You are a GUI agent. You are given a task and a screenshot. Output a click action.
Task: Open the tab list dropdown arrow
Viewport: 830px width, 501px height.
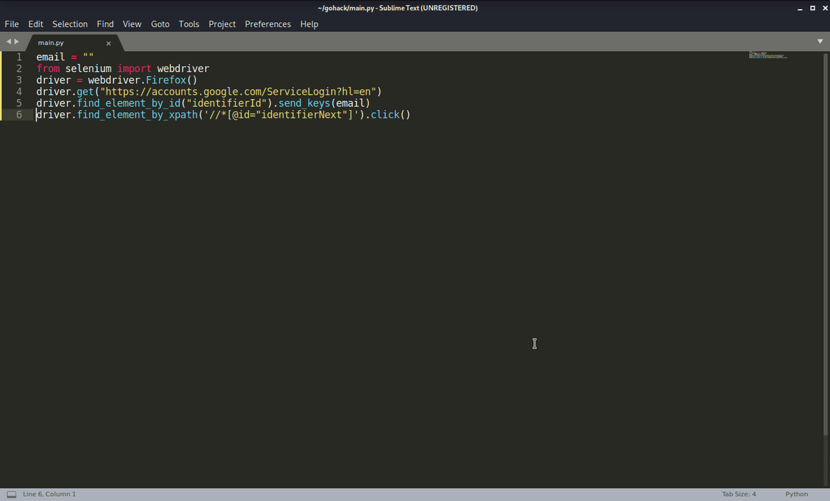pos(820,42)
